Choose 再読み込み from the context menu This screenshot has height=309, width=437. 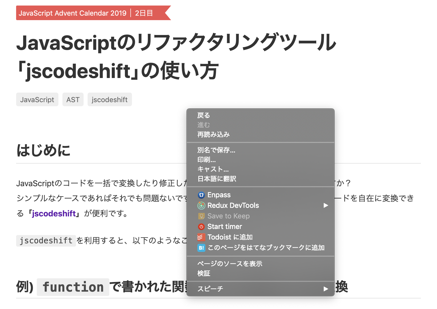click(213, 135)
